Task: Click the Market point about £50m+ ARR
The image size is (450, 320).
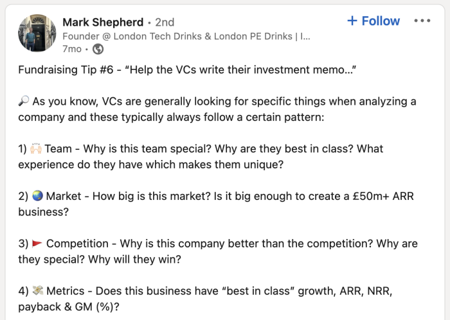Action: point(216,204)
